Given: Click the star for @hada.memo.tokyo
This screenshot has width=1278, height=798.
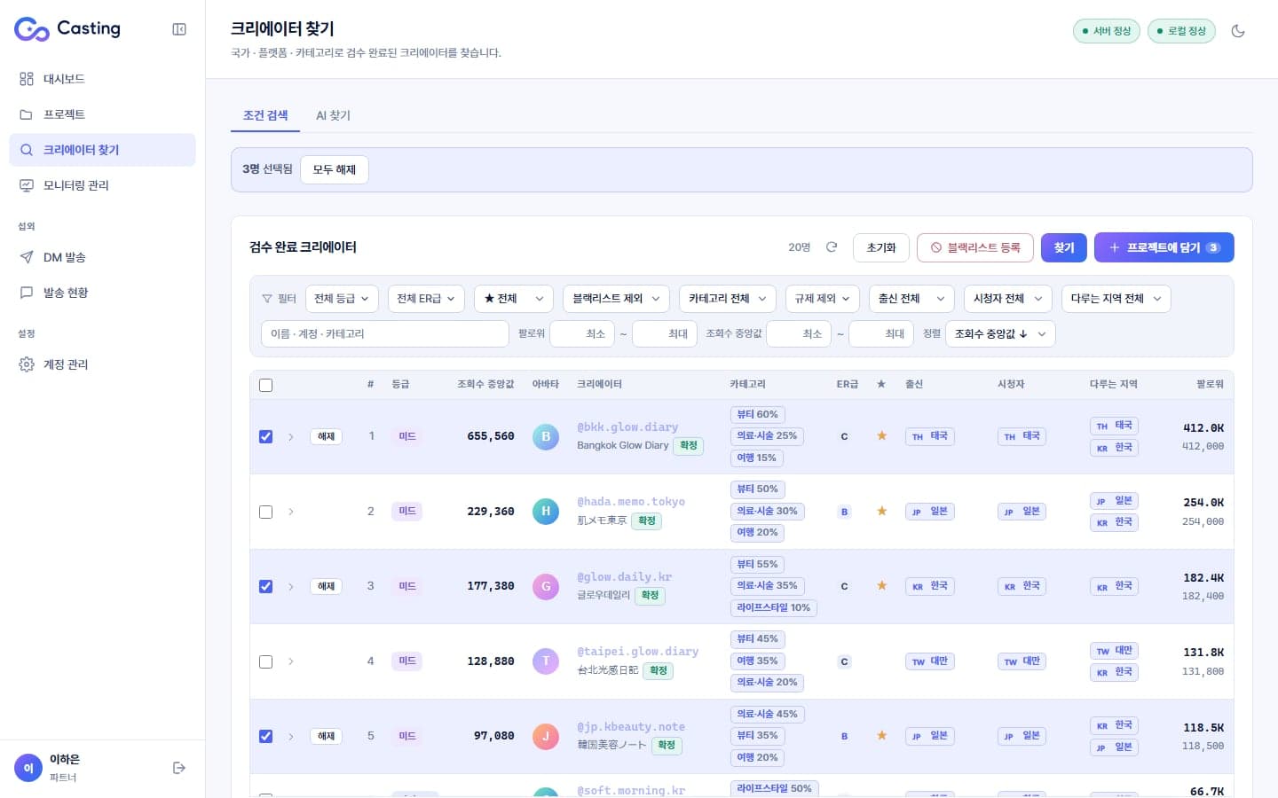Looking at the screenshot, I should point(881,511).
